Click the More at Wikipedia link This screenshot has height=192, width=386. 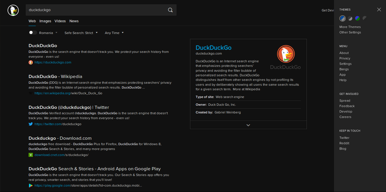point(246,89)
